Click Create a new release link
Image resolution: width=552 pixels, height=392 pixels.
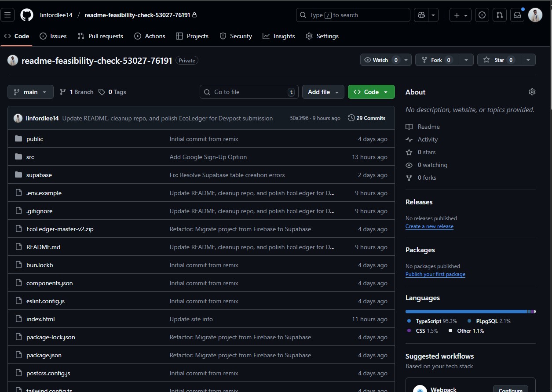coord(429,226)
